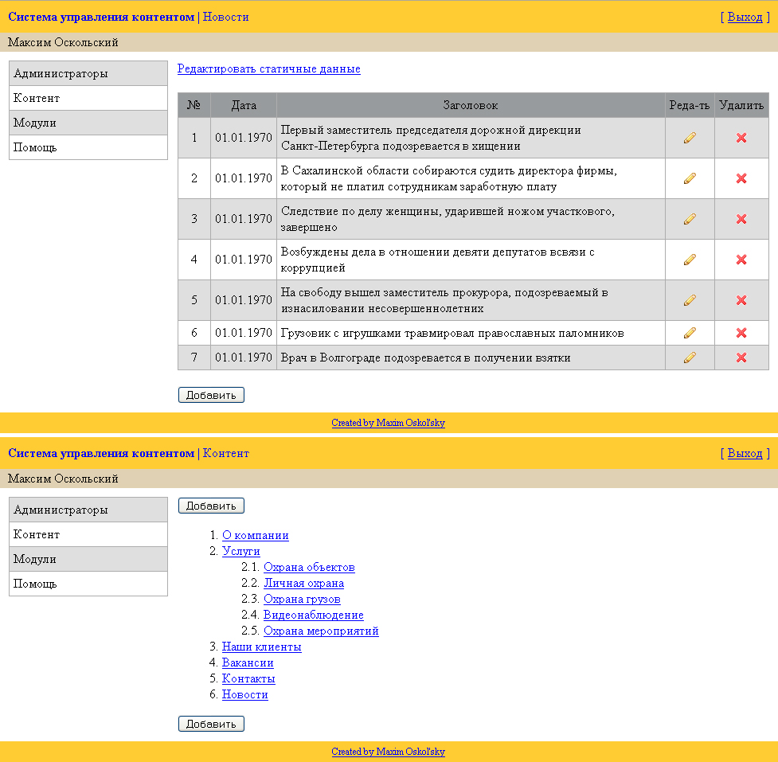The image size is (778, 762).
Task: Open the Помощь section in the sidebar
Action: click(35, 147)
